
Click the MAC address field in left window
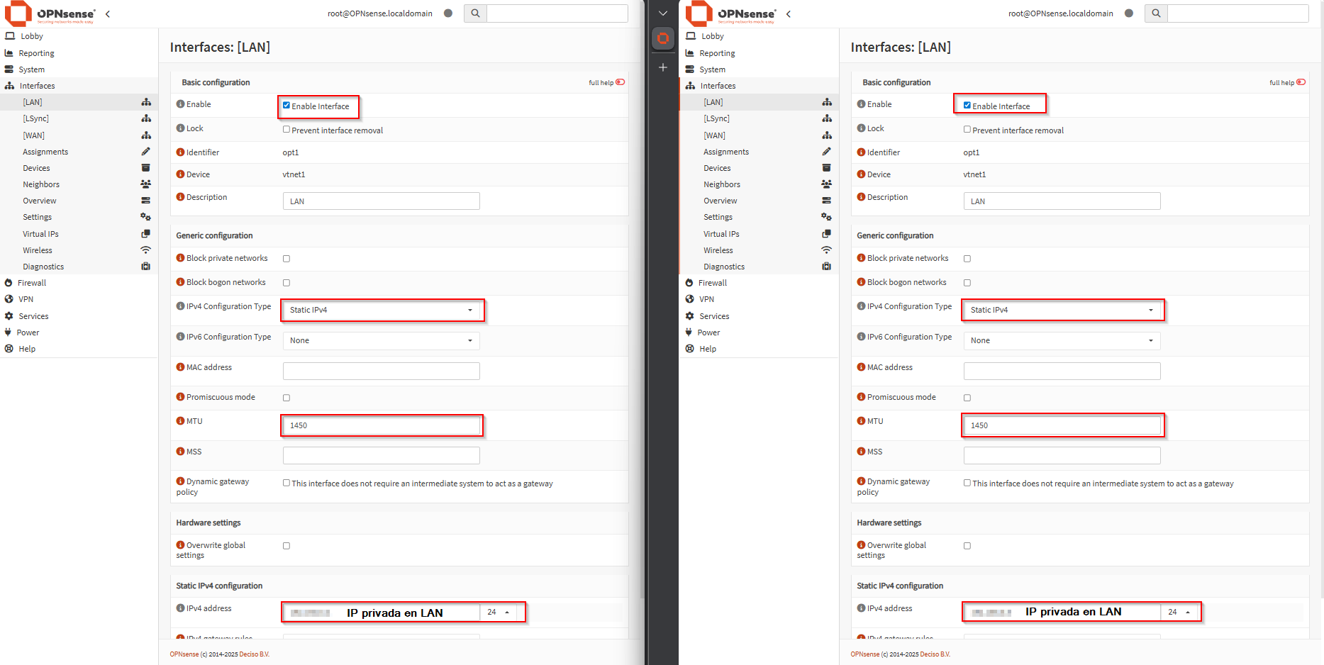click(x=382, y=371)
